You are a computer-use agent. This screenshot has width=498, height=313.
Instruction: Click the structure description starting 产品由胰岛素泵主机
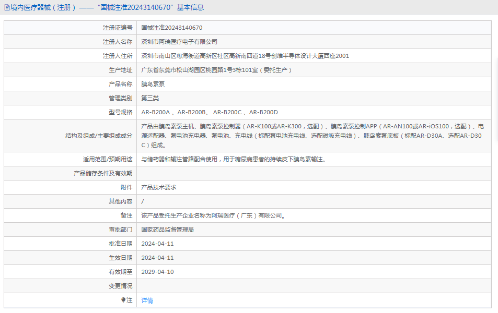pos(312,136)
